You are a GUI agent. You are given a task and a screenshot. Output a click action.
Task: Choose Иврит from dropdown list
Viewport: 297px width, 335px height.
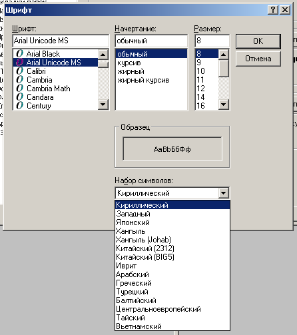pyautogui.click(x=172, y=266)
